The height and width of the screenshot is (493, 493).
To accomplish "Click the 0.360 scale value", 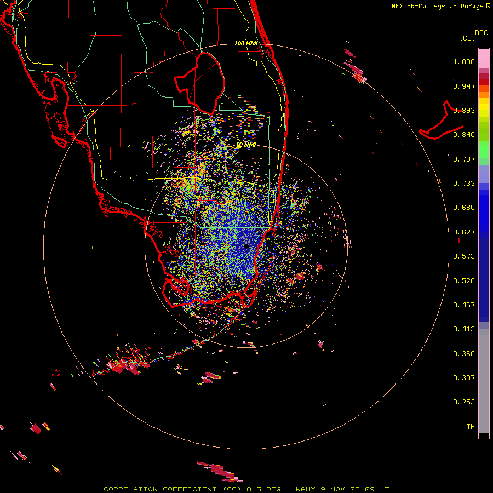I will tap(464, 354).
